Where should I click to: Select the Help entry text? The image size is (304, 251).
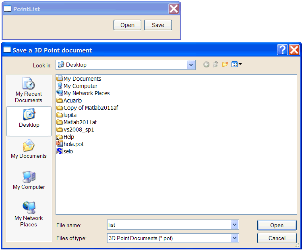[69, 137]
